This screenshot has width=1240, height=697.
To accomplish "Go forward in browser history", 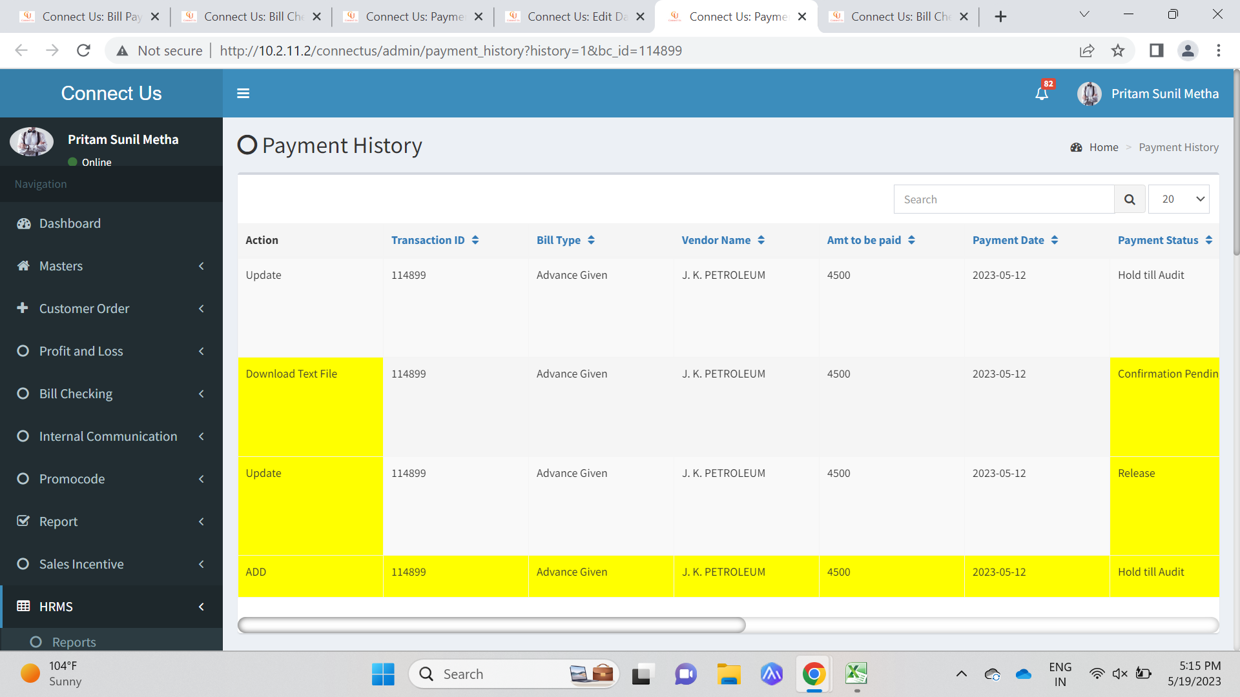I will pos(52,50).
